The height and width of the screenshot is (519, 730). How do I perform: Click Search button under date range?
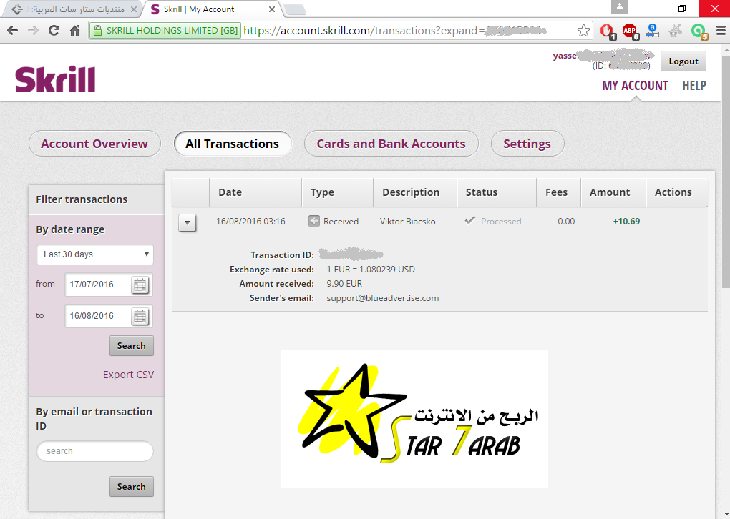pos(131,346)
